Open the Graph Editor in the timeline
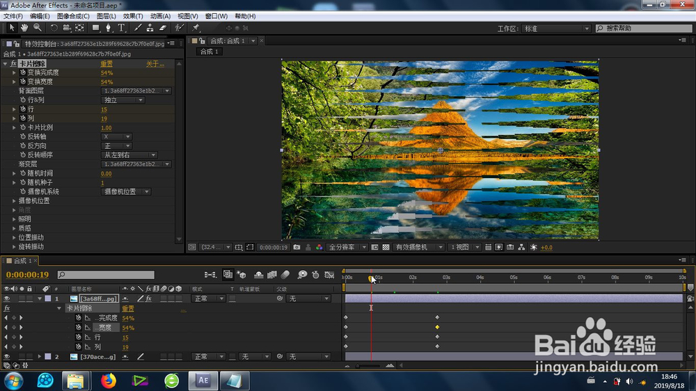Viewport: 696px width, 391px height. pos(329,275)
